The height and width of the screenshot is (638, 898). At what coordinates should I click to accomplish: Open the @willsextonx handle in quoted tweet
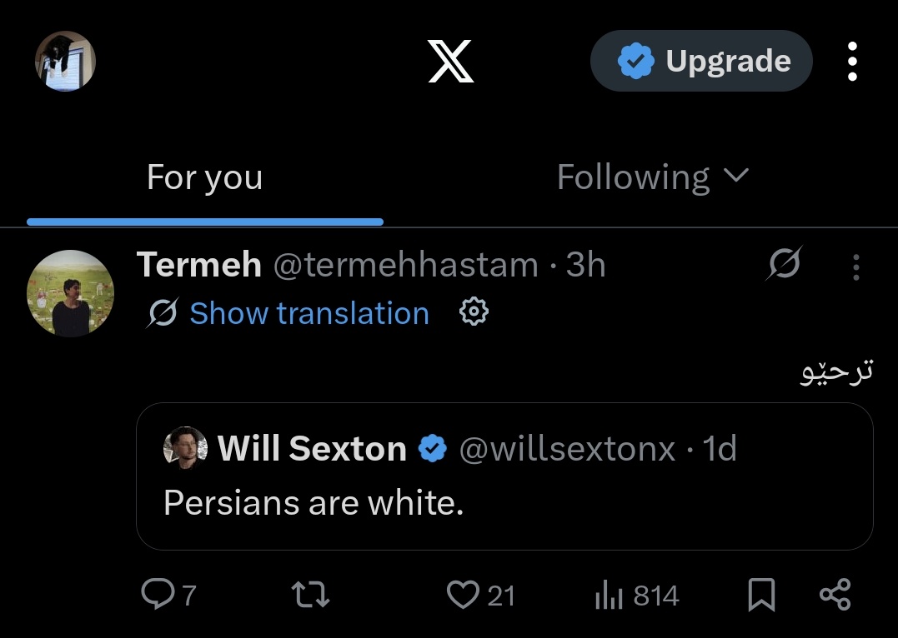[567, 448]
